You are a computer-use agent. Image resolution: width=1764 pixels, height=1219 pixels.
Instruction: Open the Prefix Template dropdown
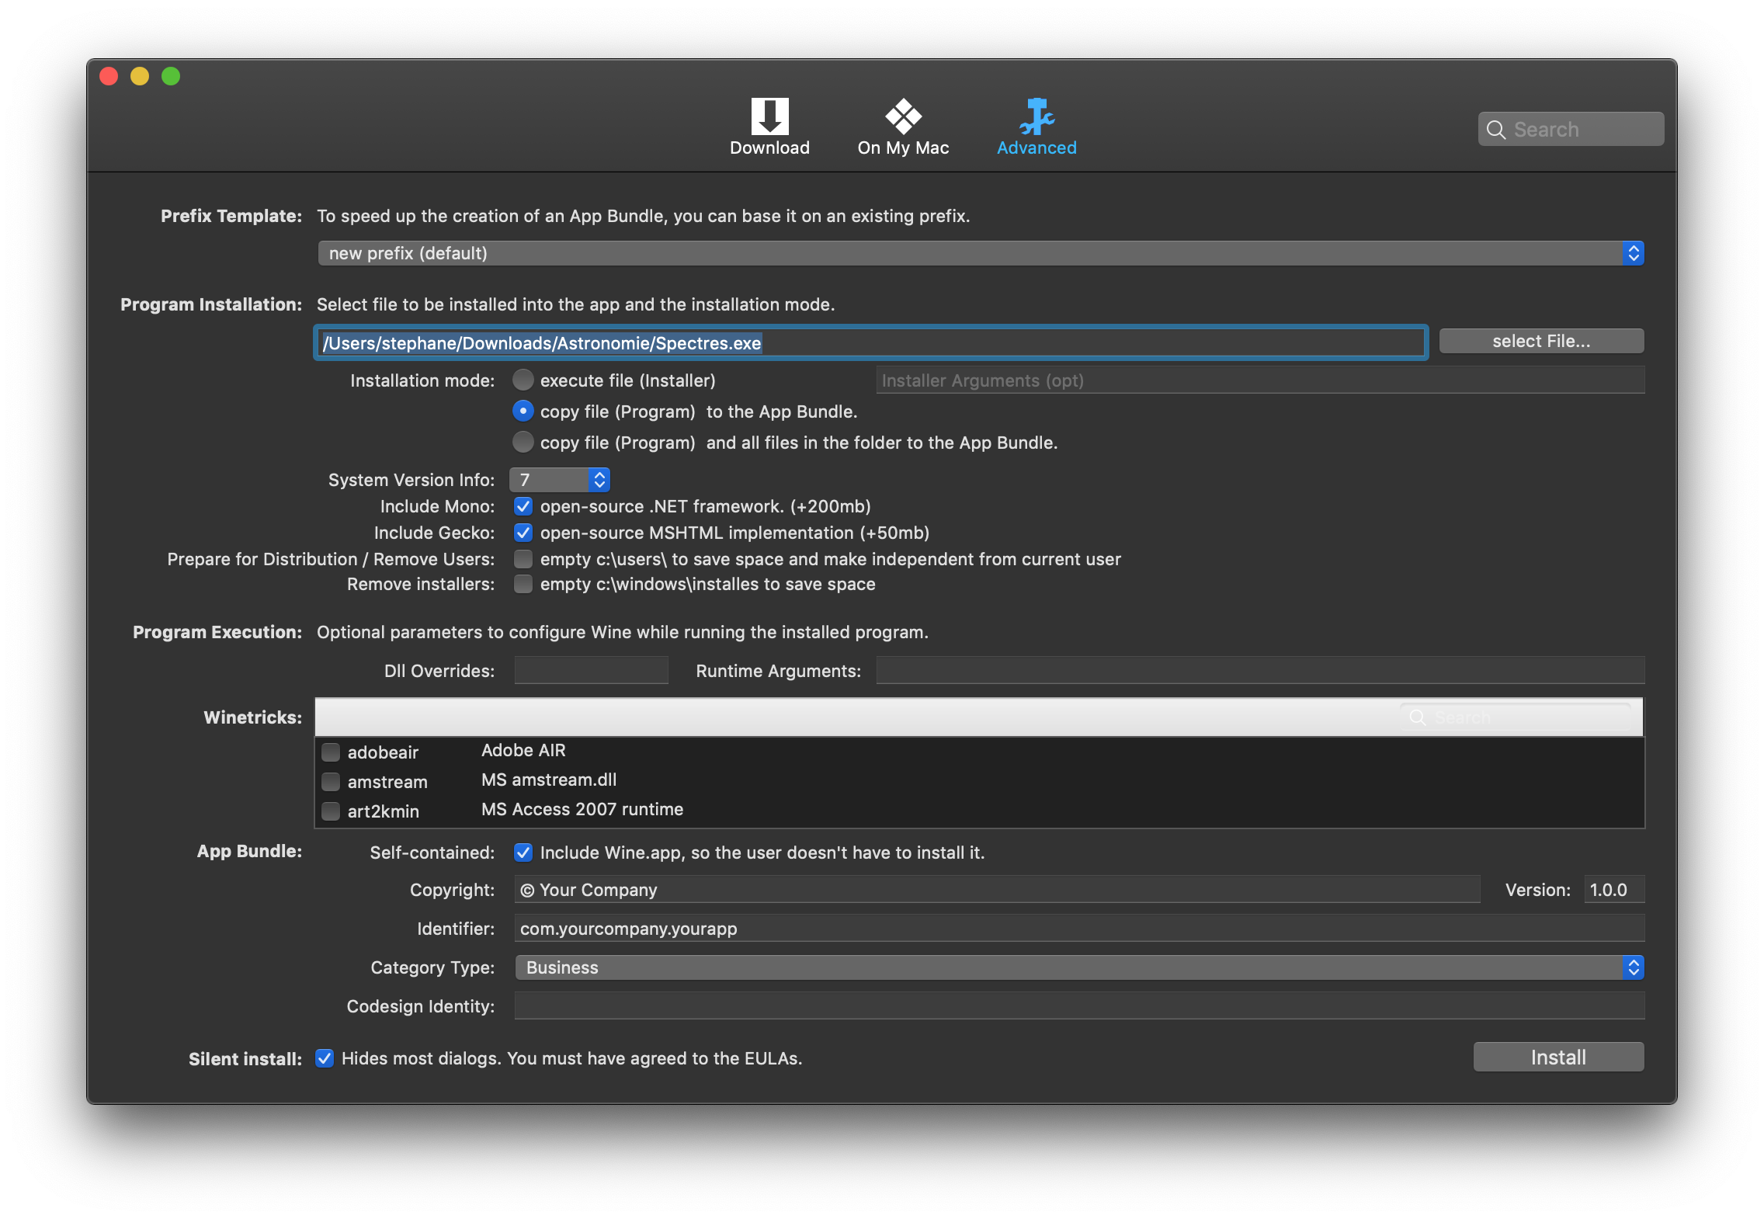(x=980, y=253)
